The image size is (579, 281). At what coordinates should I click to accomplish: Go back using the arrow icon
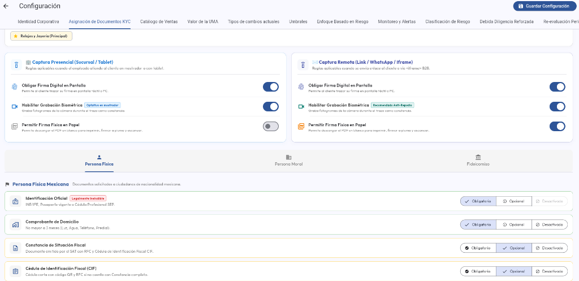click(x=6, y=6)
